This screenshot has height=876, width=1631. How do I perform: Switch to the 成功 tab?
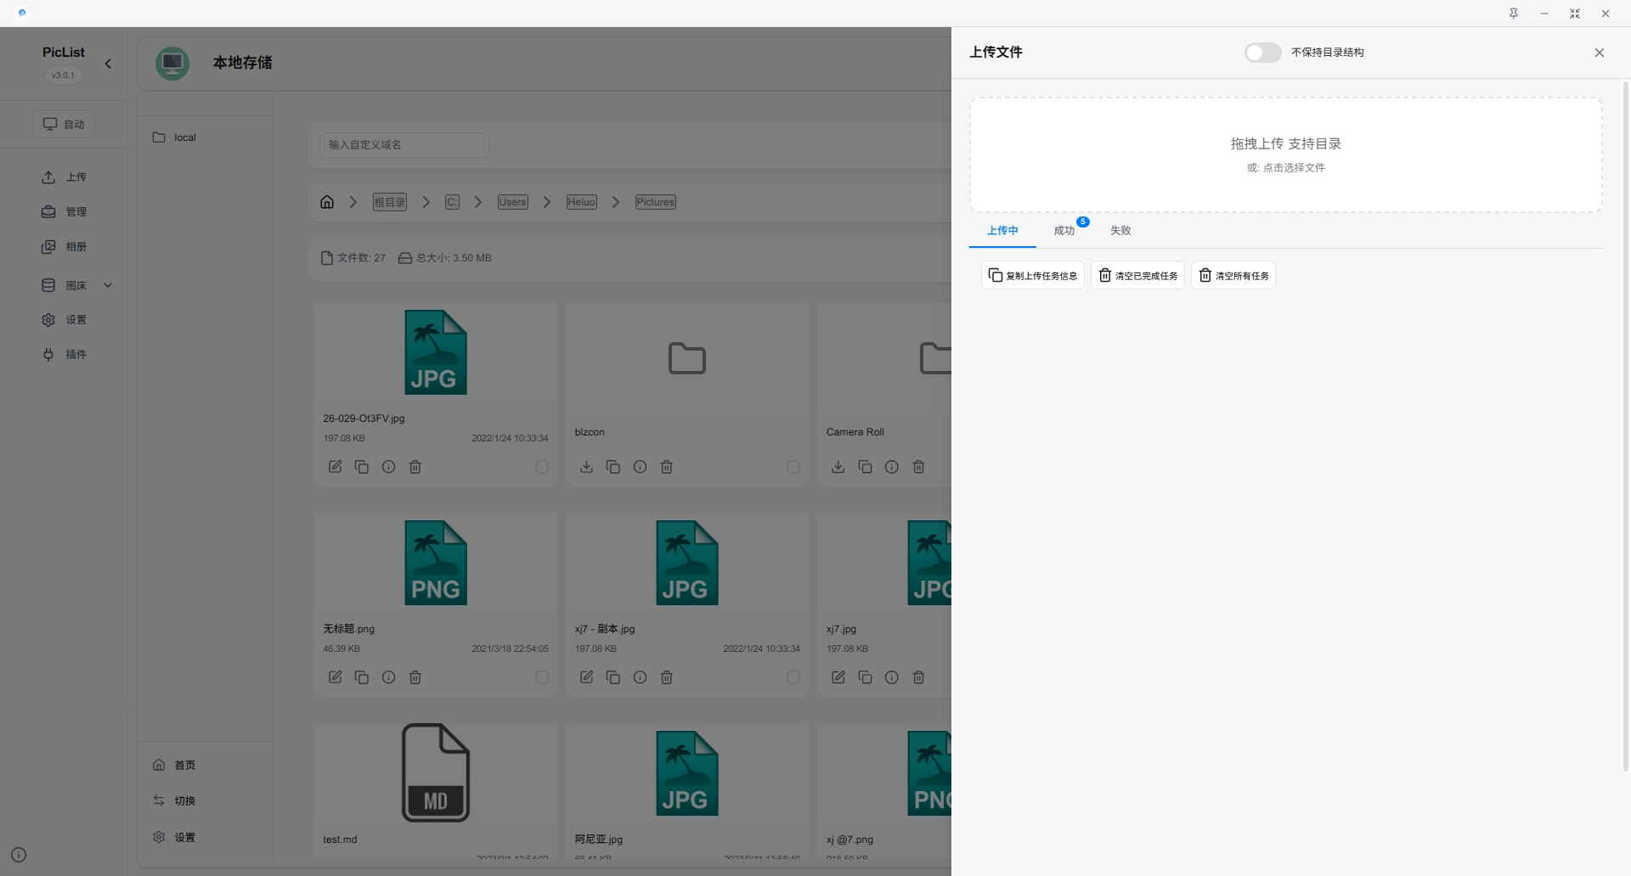pyautogui.click(x=1064, y=231)
